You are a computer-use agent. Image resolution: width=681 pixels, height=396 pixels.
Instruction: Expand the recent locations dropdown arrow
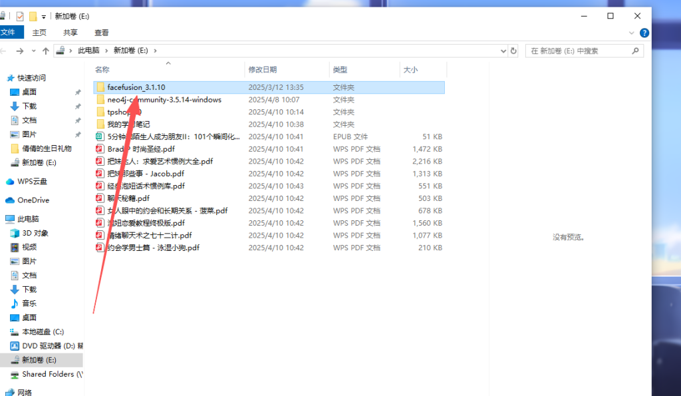tap(35, 51)
